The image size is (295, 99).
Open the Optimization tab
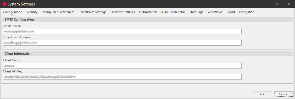pos(148,12)
